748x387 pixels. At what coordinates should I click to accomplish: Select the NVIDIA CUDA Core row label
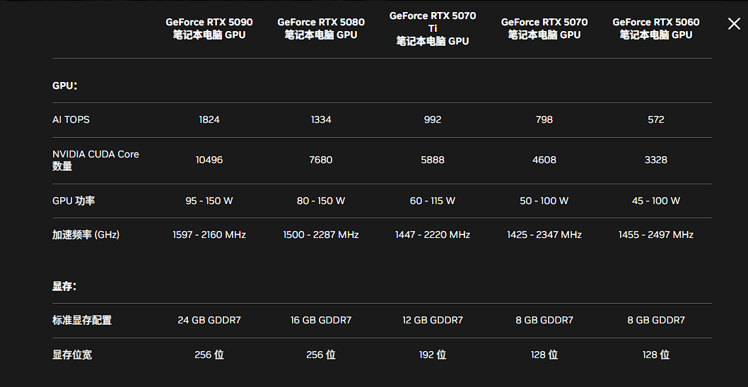[95, 160]
